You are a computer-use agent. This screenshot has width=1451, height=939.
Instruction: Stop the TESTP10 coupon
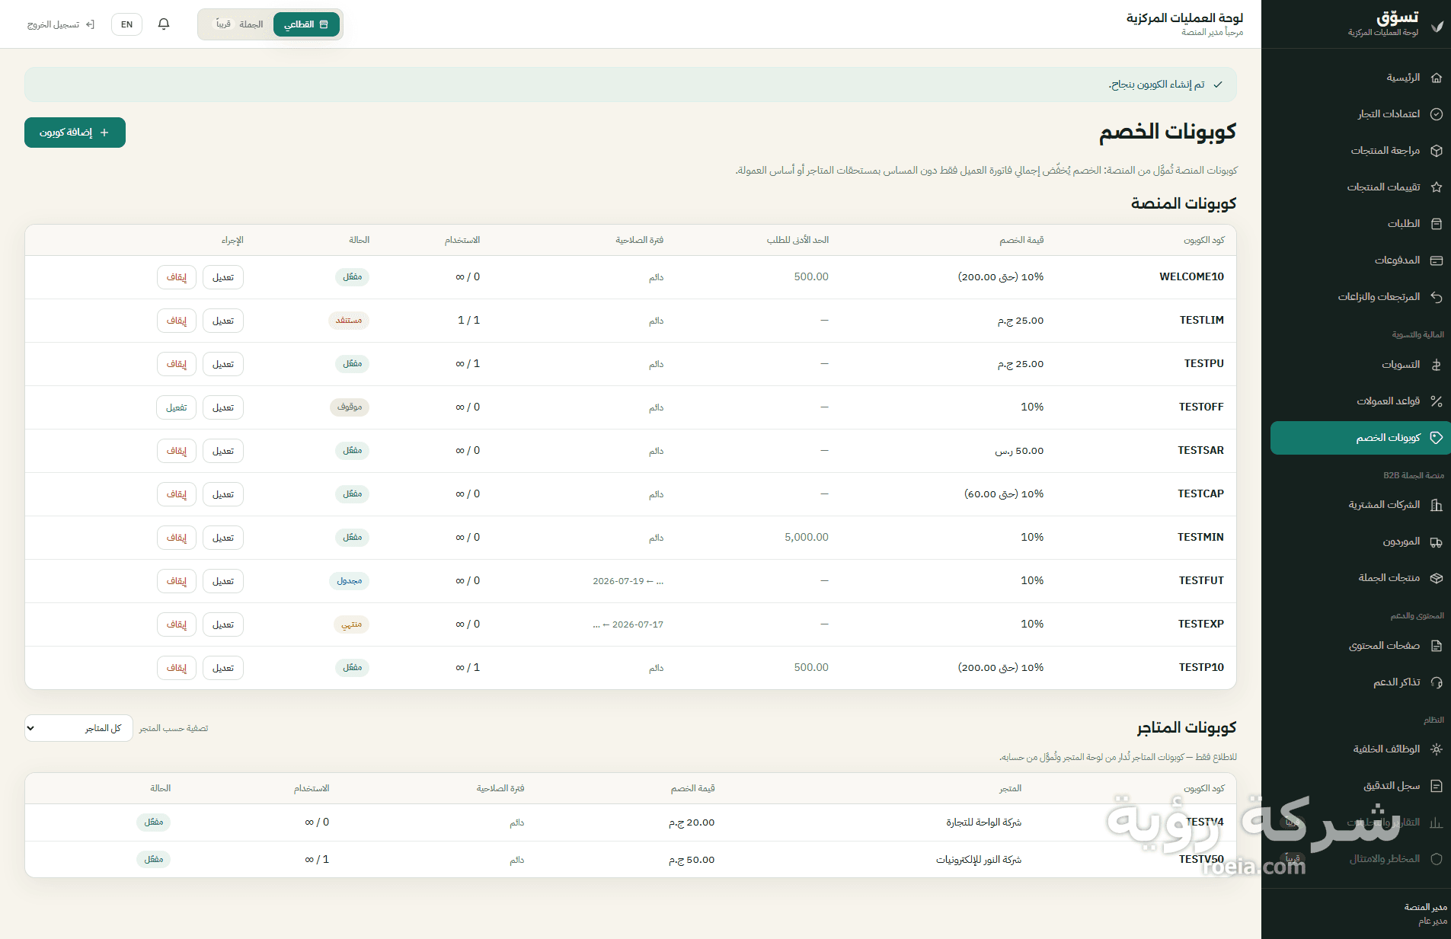click(177, 668)
